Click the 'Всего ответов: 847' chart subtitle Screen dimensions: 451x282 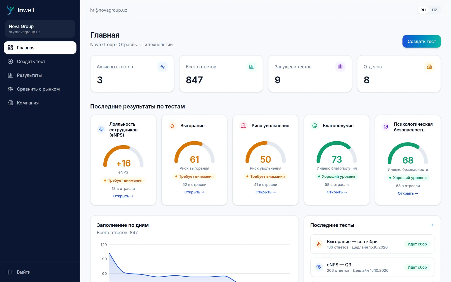pos(117,233)
